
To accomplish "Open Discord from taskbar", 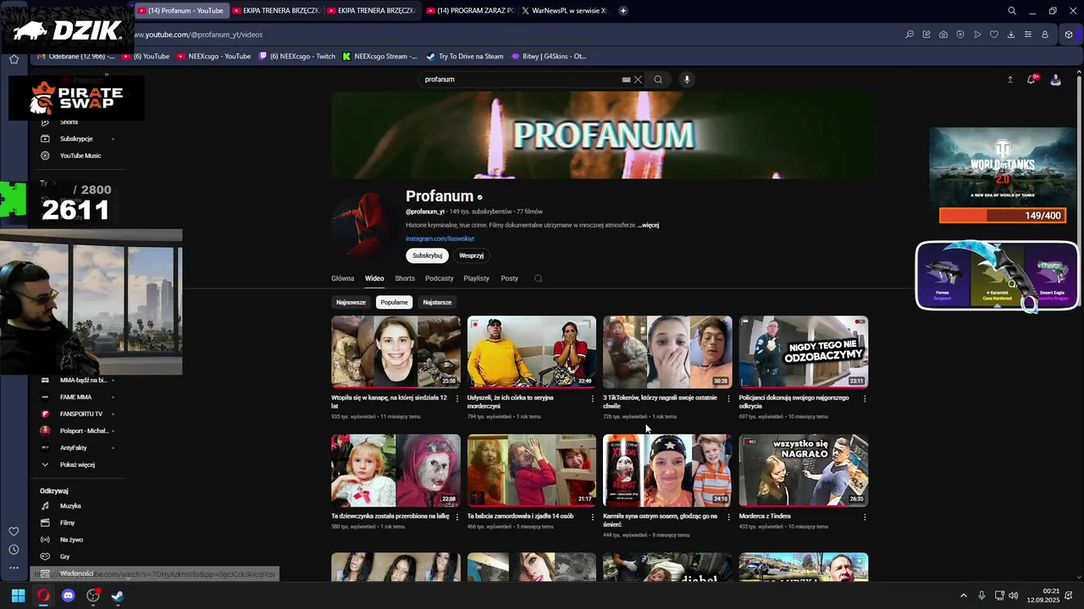I will [x=69, y=595].
